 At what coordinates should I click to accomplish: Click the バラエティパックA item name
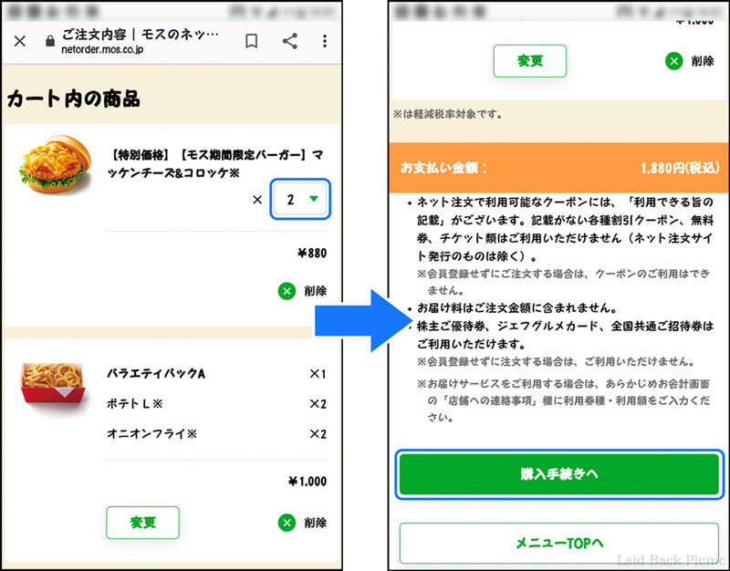156,374
